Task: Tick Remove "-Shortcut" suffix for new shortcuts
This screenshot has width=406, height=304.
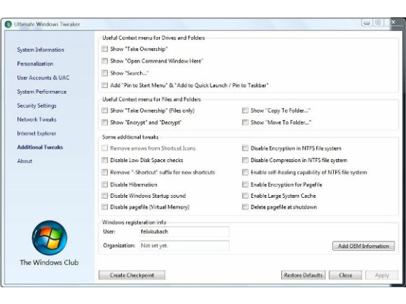Action: pyautogui.click(x=105, y=172)
